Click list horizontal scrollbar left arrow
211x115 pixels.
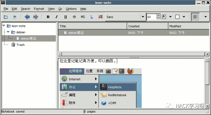point(60,54)
